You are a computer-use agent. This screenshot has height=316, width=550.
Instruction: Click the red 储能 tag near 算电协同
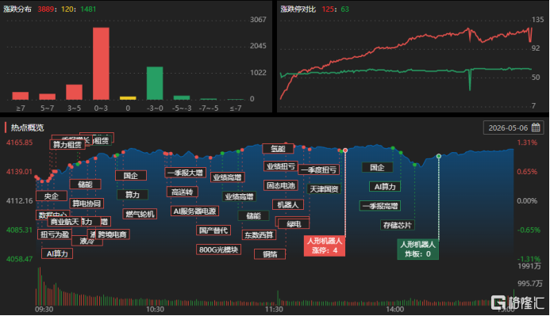(85, 184)
